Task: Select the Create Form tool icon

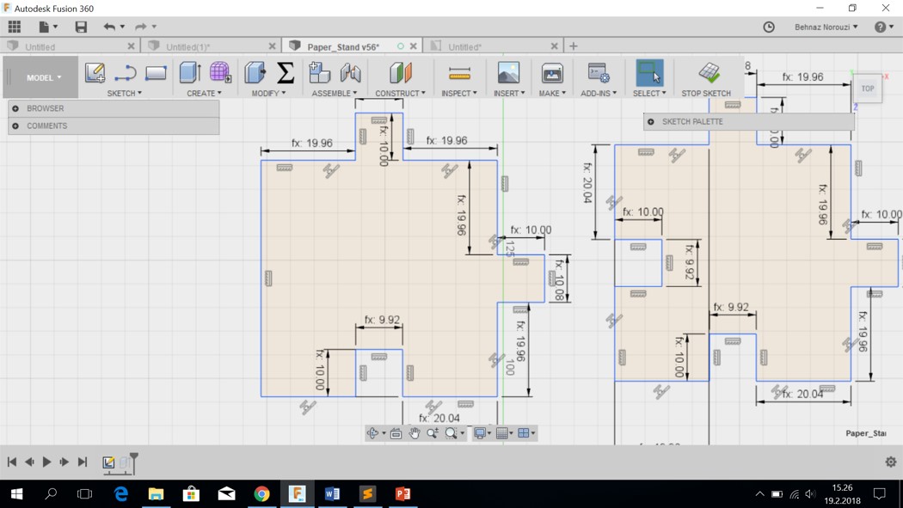Action: [x=220, y=73]
